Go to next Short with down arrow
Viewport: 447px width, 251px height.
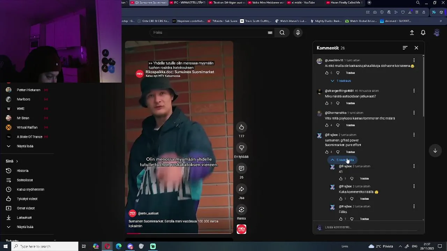tap(435, 151)
